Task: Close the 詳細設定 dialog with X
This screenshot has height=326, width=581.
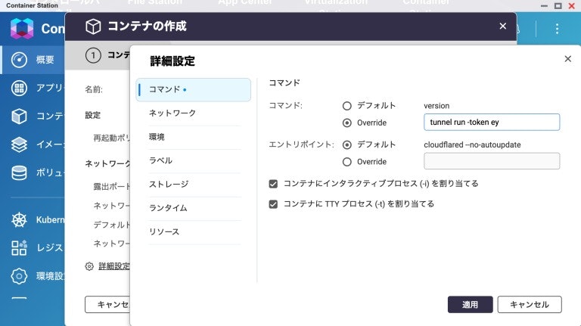Action: click(567, 59)
